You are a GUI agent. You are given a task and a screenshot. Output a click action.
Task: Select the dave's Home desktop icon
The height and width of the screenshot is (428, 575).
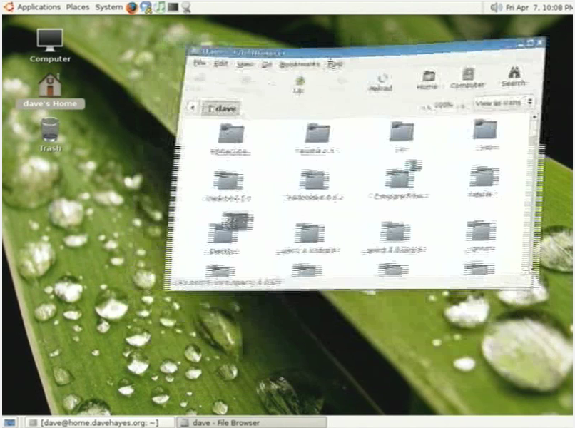(50, 90)
